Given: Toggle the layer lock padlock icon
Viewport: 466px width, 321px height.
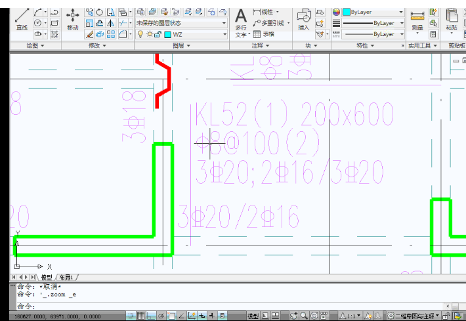Looking at the screenshot, I should tap(158, 34).
